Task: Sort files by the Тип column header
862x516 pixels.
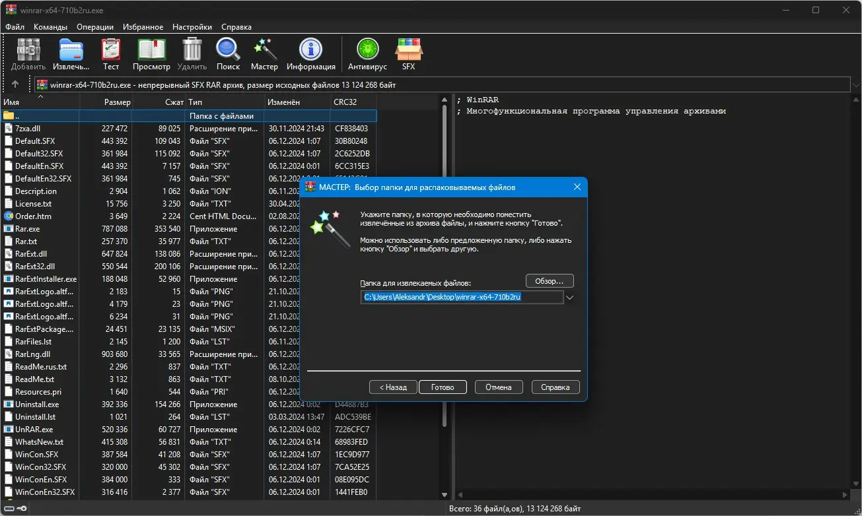Action: pos(225,102)
